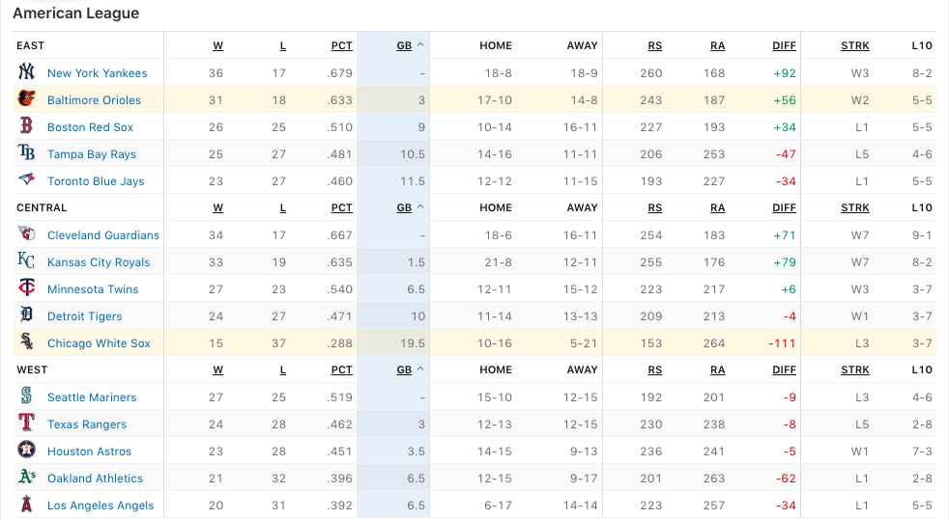Click the Toronto Blue Jays logo
This screenshot has width=949, height=520.
(x=26, y=180)
